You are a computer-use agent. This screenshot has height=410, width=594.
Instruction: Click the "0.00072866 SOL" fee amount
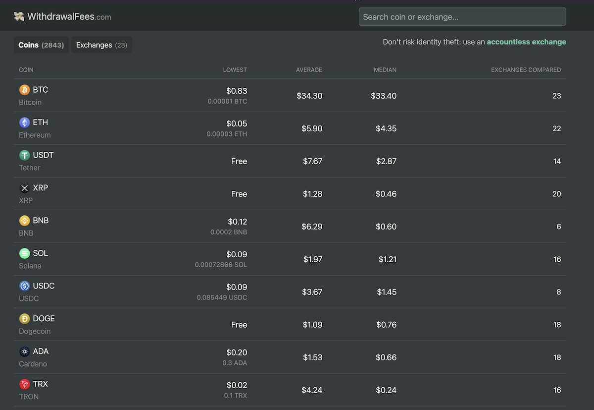[x=221, y=265]
